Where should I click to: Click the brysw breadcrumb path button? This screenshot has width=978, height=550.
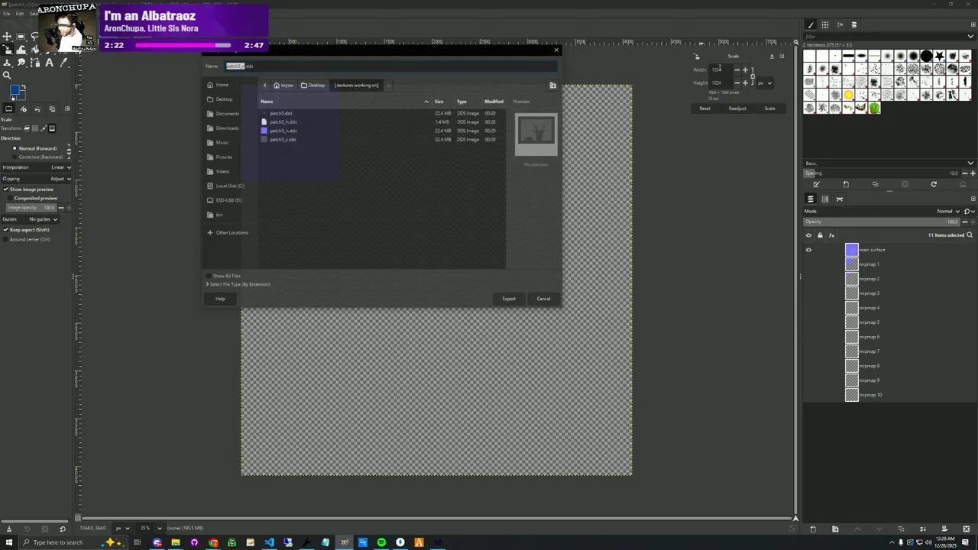[283, 85]
